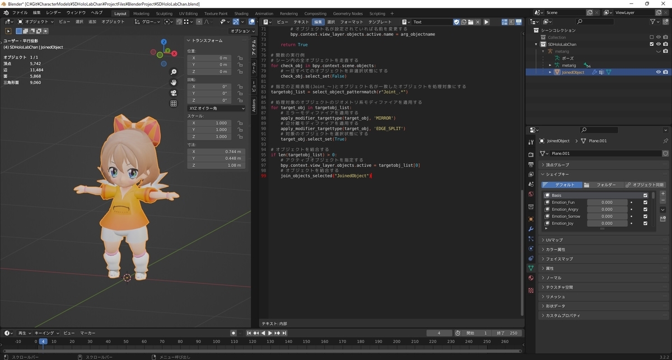
Task: Switch to Modeling workspace tab
Action: 141,13
